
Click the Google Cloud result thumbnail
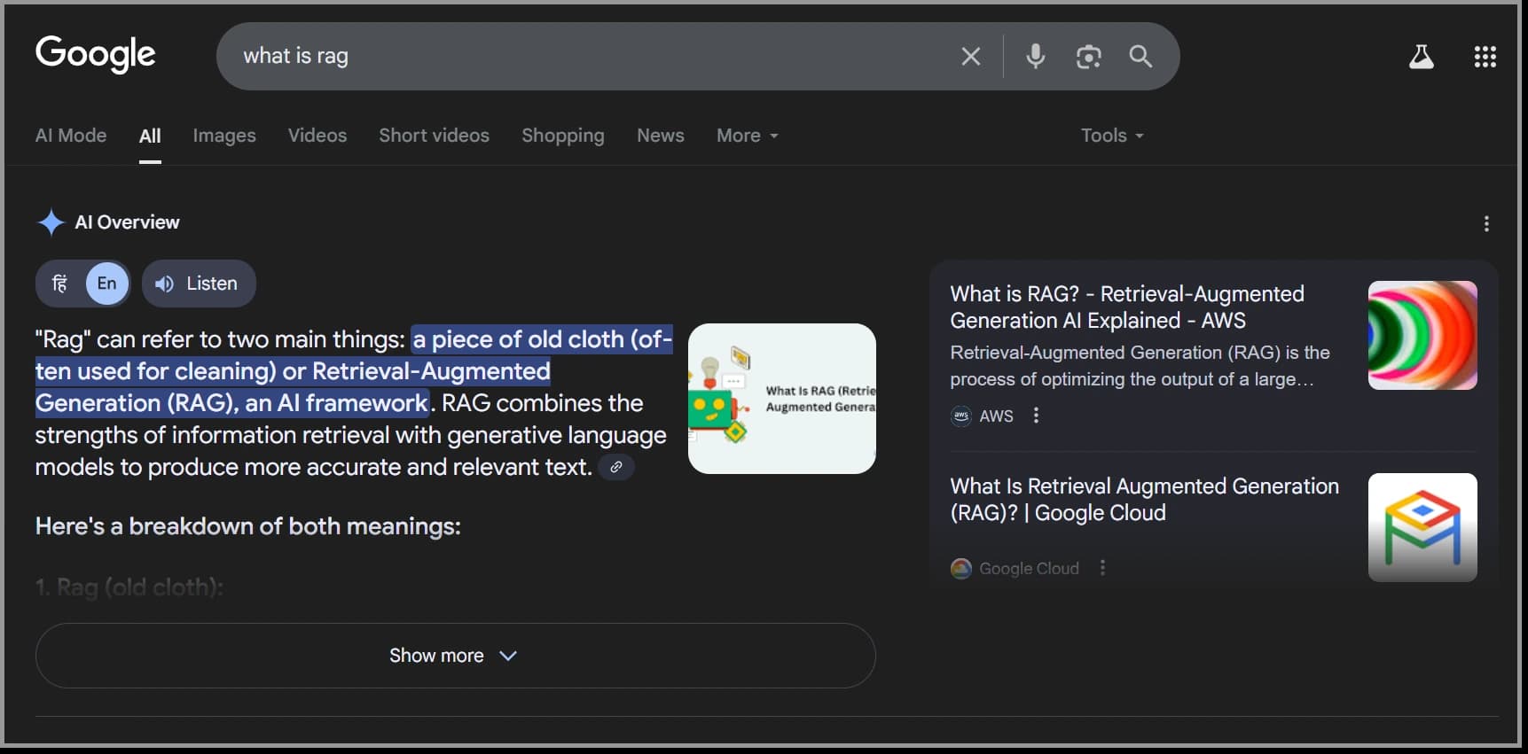tap(1422, 527)
